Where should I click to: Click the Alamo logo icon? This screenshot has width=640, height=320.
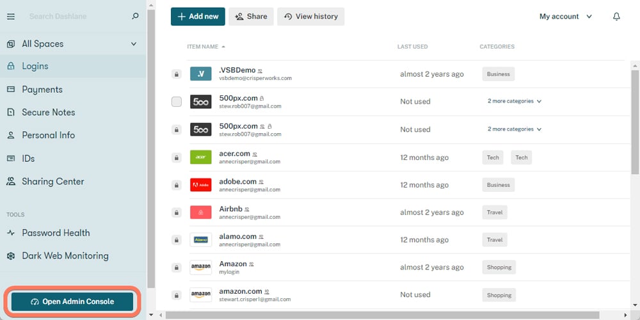click(200, 240)
